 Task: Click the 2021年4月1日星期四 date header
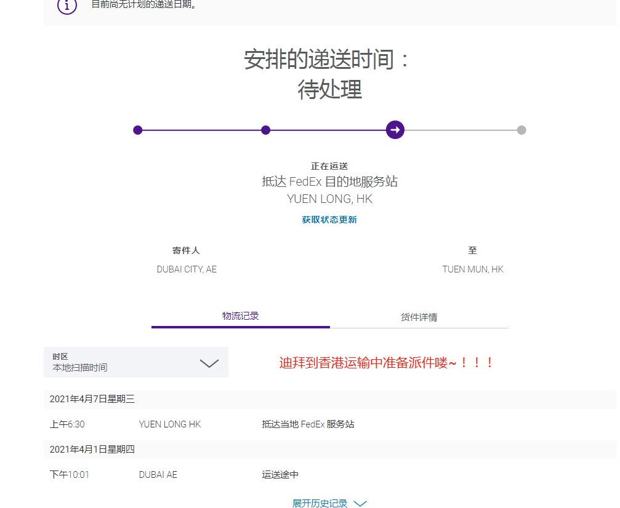tap(92, 450)
